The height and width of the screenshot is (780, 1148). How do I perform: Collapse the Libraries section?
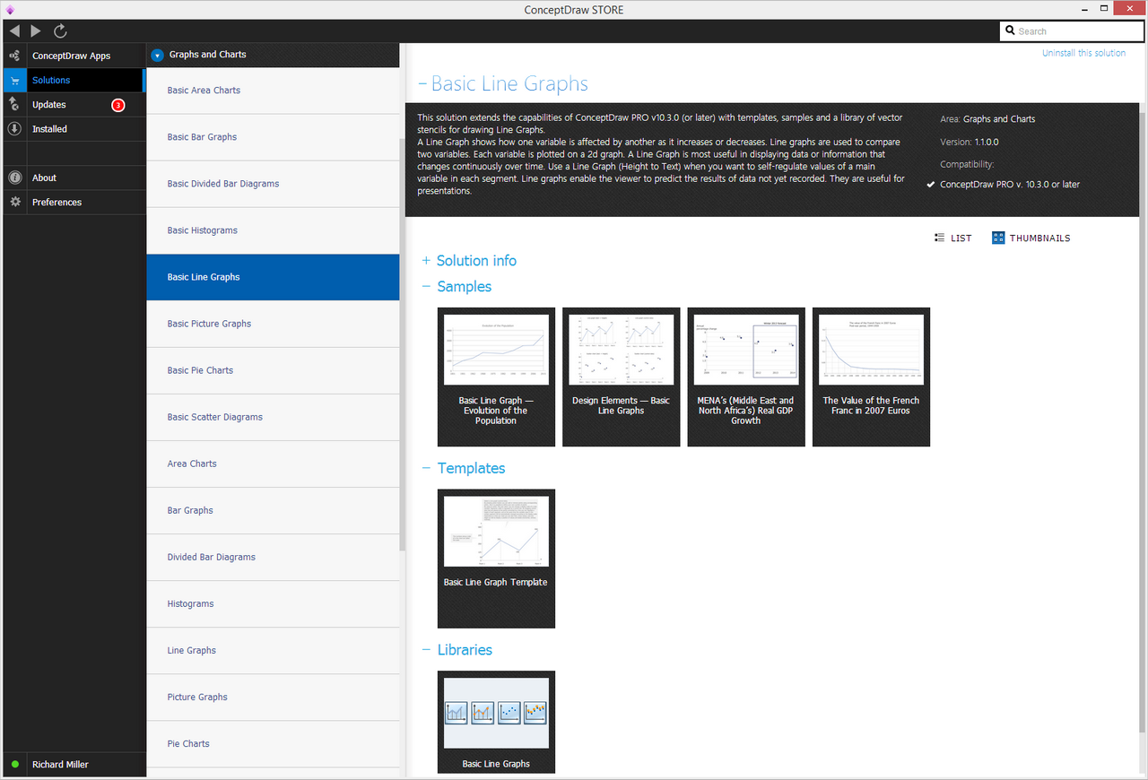426,650
